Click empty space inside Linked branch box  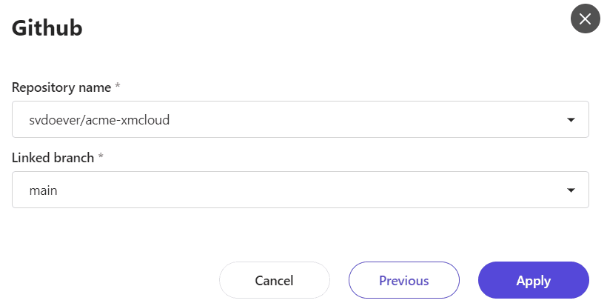click(x=333, y=190)
